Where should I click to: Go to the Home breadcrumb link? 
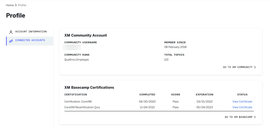click(10, 5)
